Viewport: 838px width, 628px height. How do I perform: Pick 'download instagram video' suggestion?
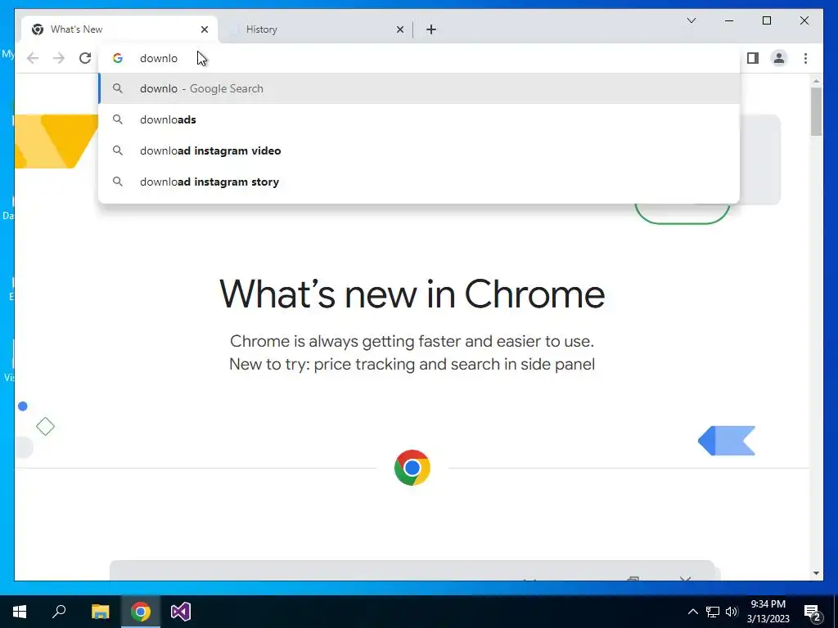pyautogui.click(x=419, y=150)
